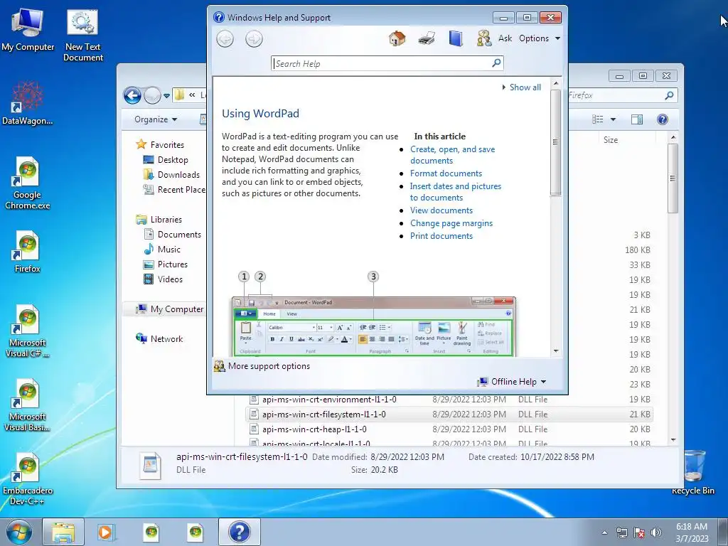Browse Help contents book icon
This screenshot has width=728, height=546.
coord(456,38)
